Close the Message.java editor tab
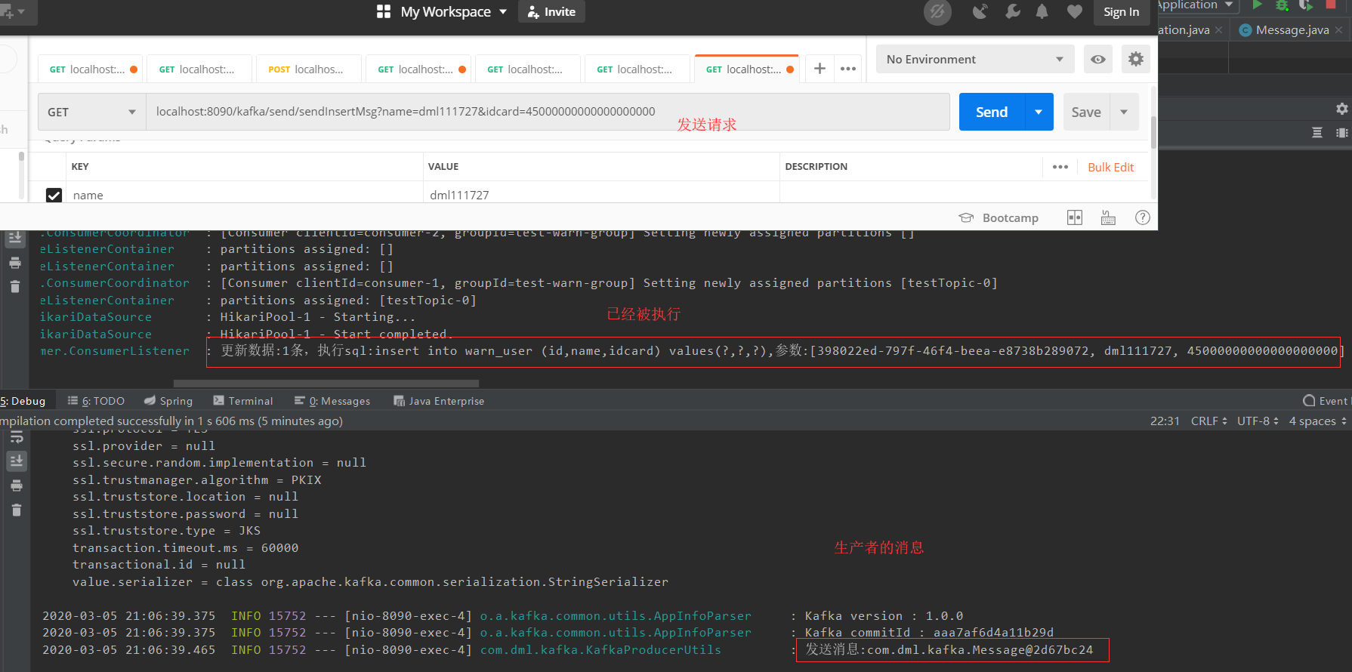 coord(1339,30)
